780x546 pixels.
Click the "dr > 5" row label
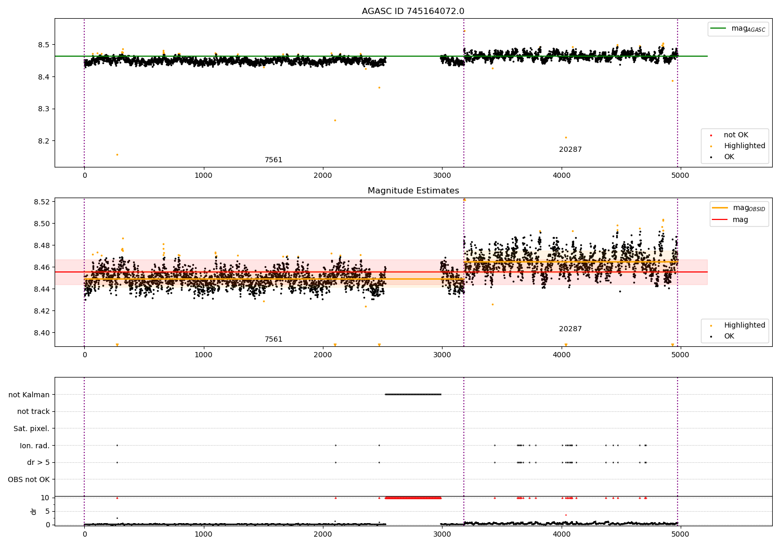point(38,463)
